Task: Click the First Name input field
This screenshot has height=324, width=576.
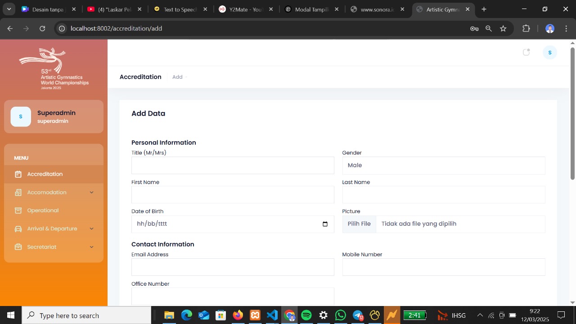Action: pos(233,195)
